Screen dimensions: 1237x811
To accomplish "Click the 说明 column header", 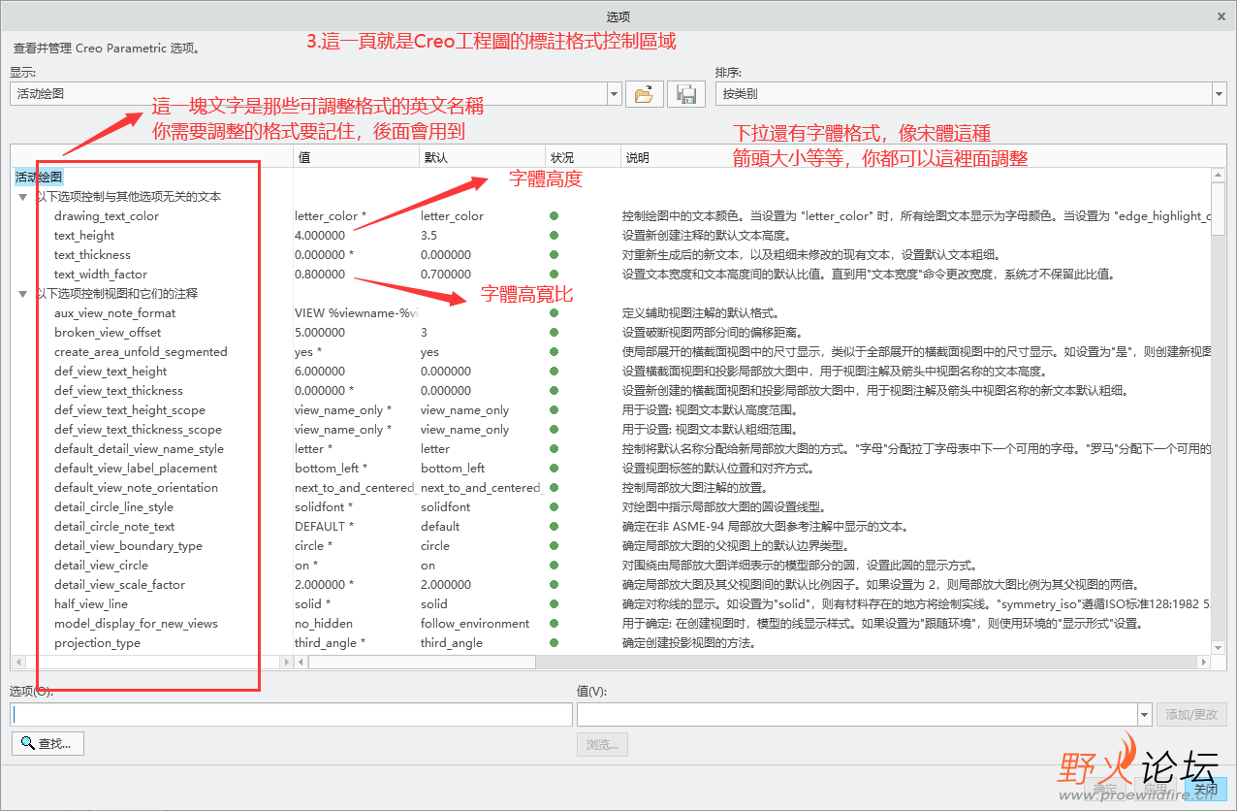I will pos(916,157).
